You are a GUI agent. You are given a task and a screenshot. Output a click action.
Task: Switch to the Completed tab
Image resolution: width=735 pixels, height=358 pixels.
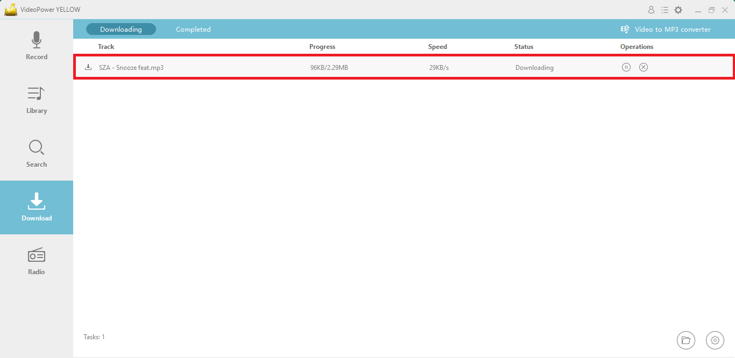click(x=193, y=29)
